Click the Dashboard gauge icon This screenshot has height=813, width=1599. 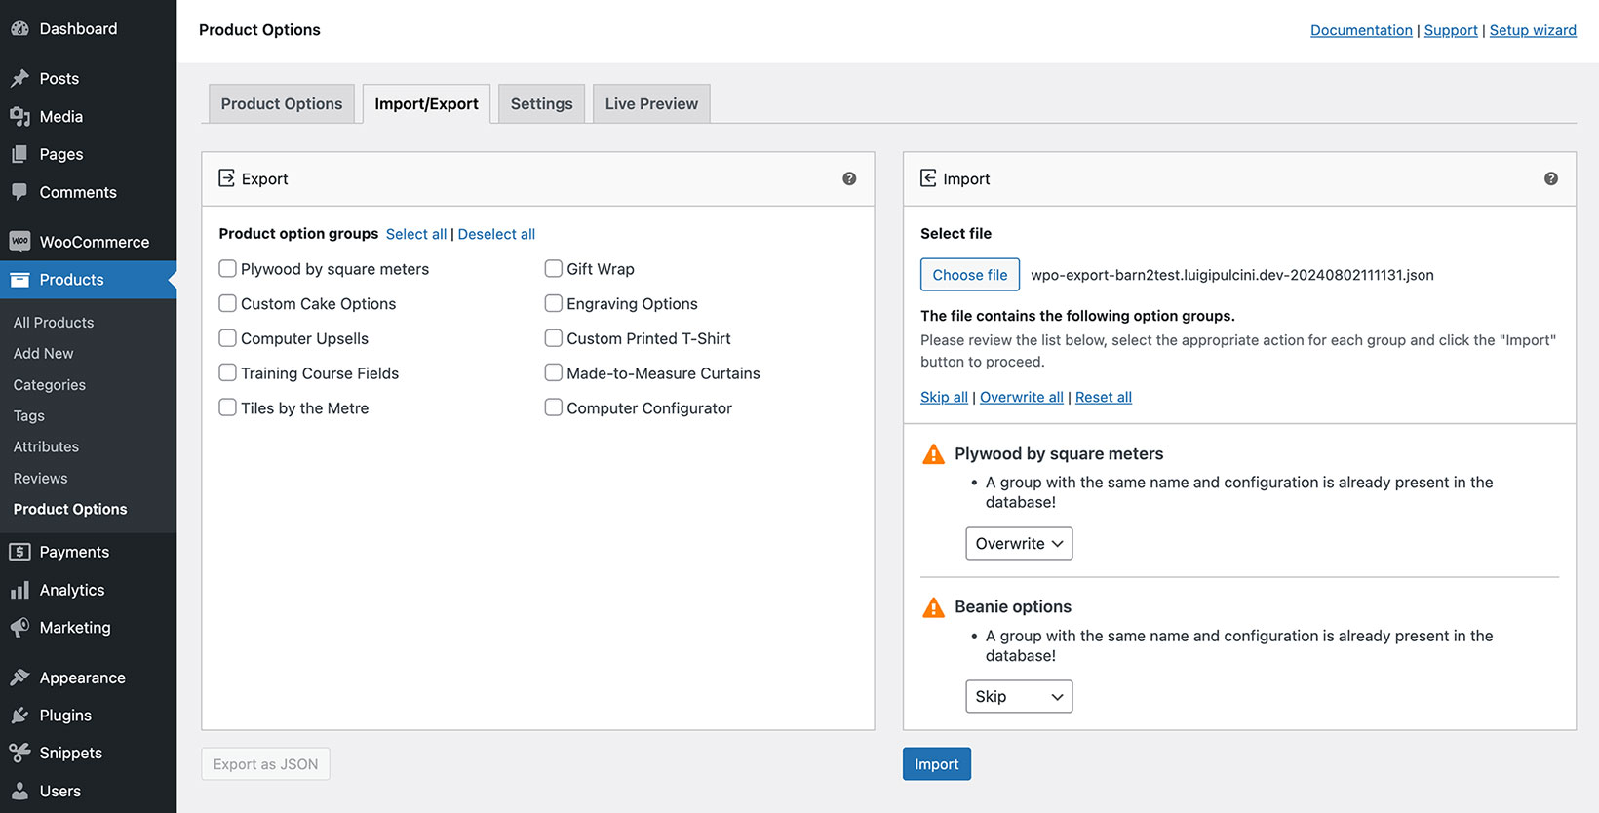(x=19, y=29)
